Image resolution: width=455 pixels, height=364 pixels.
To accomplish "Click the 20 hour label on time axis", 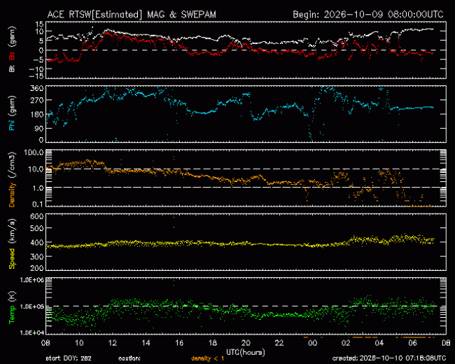I will pos(246,343).
